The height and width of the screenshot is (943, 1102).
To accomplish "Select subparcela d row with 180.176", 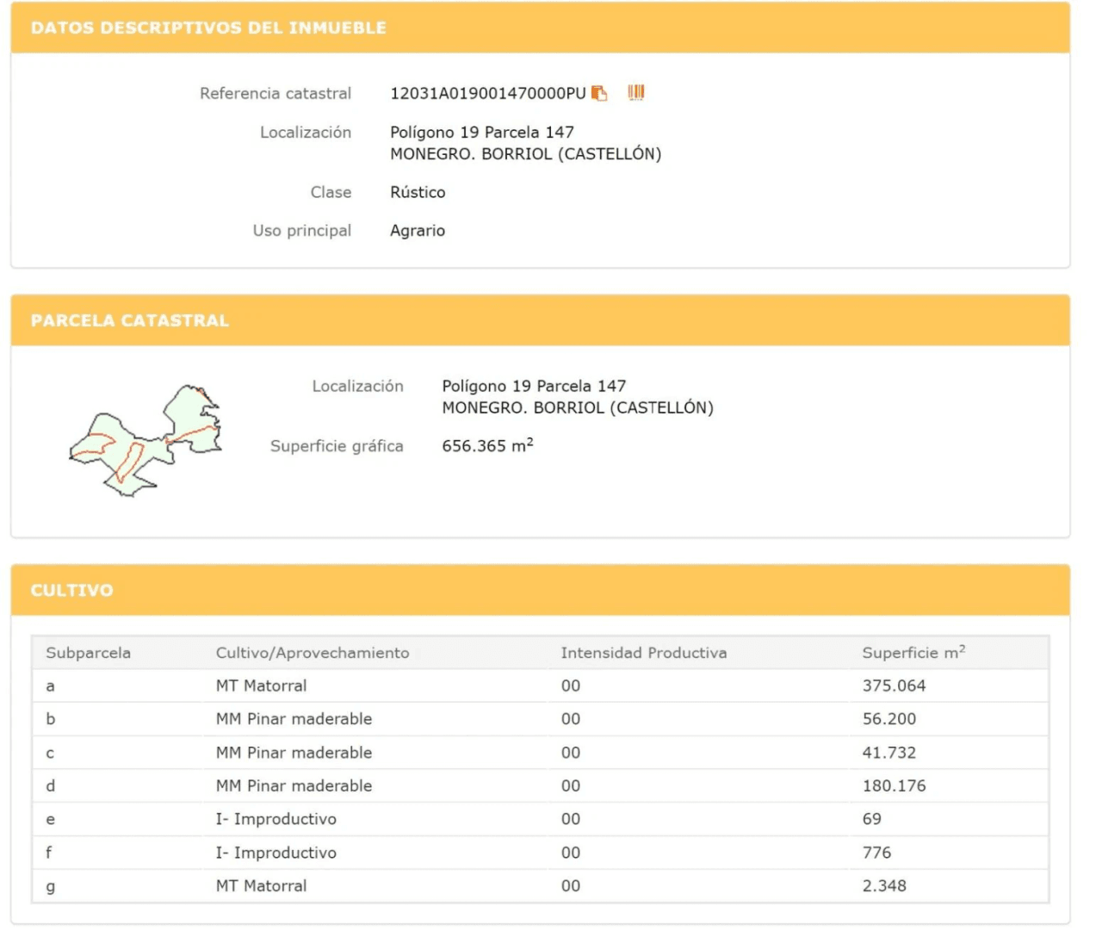I will 540,785.
